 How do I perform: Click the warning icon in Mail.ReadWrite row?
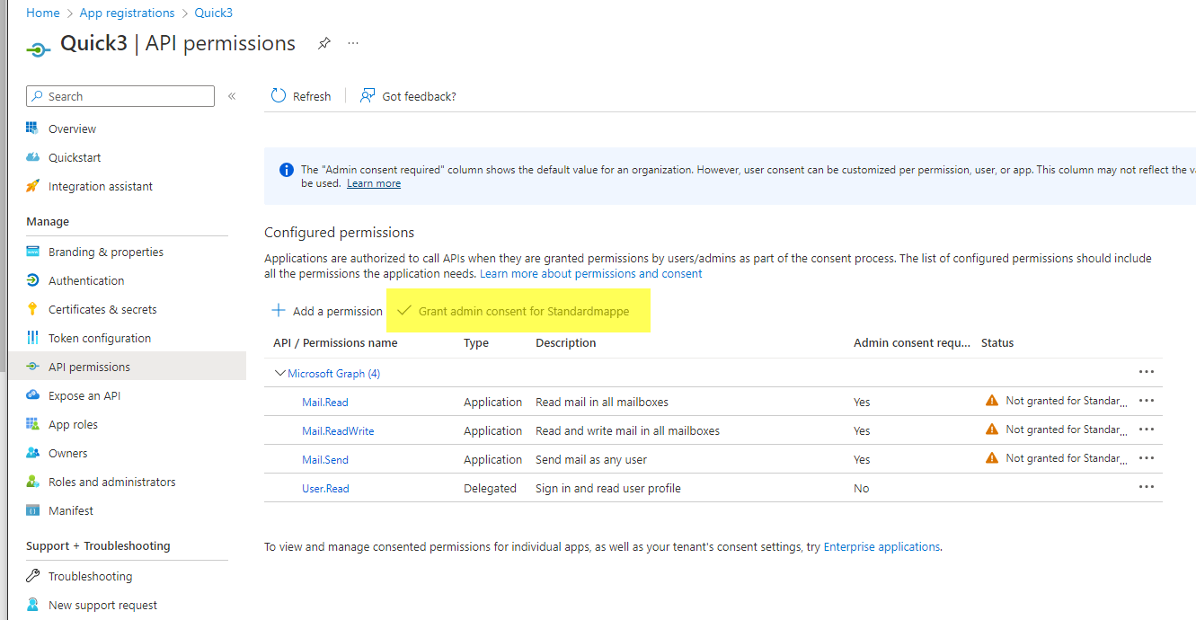[992, 430]
